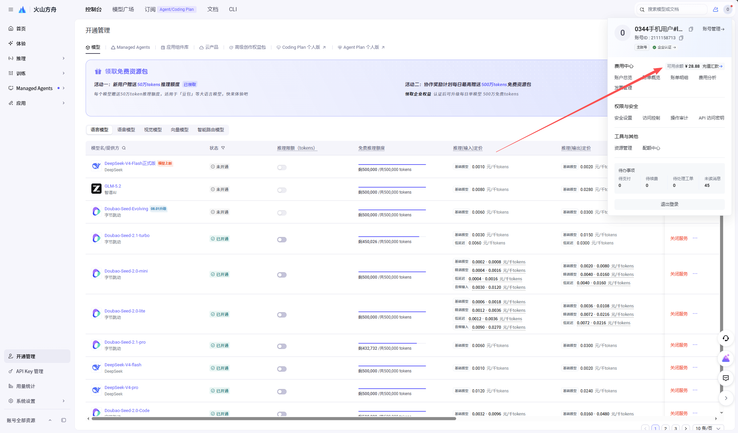The height and width of the screenshot is (433, 738).
Task: Open the feedback message floating icon
Action: pyautogui.click(x=726, y=378)
